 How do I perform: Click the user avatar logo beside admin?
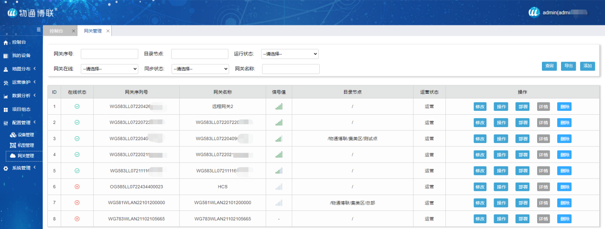tap(534, 12)
